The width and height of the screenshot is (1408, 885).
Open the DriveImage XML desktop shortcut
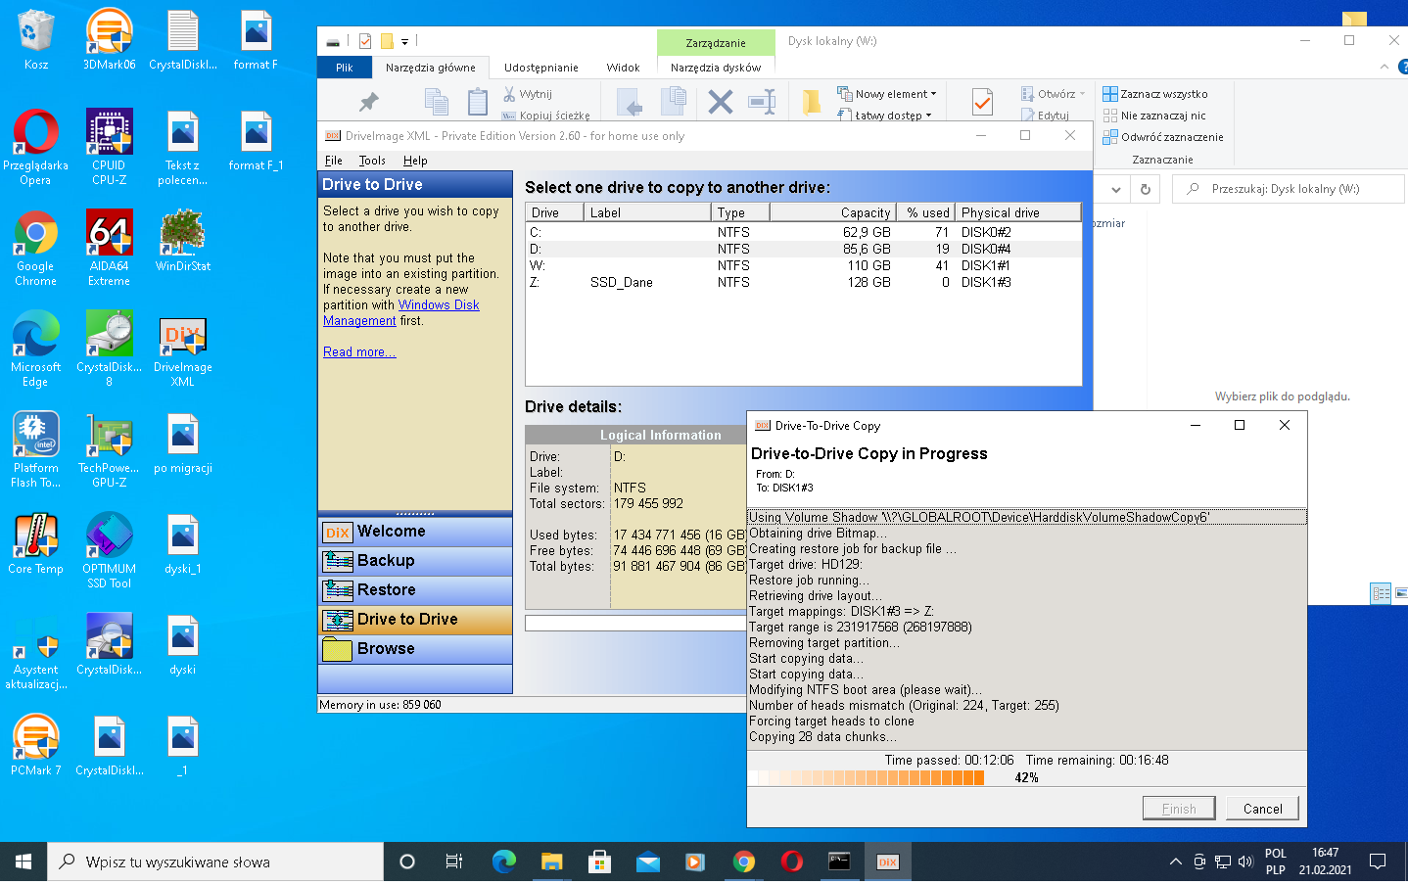(x=182, y=352)
